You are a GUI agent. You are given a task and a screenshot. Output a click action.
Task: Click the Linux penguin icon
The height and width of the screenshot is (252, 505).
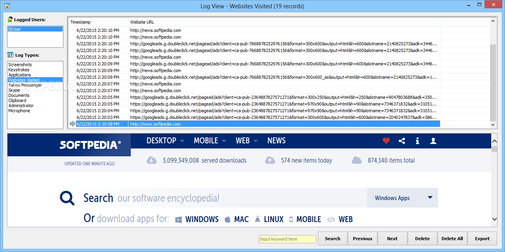[258, 219]
